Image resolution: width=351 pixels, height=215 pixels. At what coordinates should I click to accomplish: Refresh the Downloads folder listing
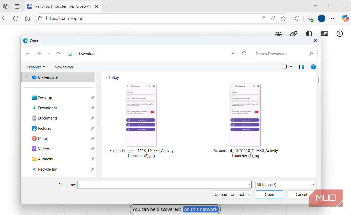pyautogui.click(x=244, y=53)
